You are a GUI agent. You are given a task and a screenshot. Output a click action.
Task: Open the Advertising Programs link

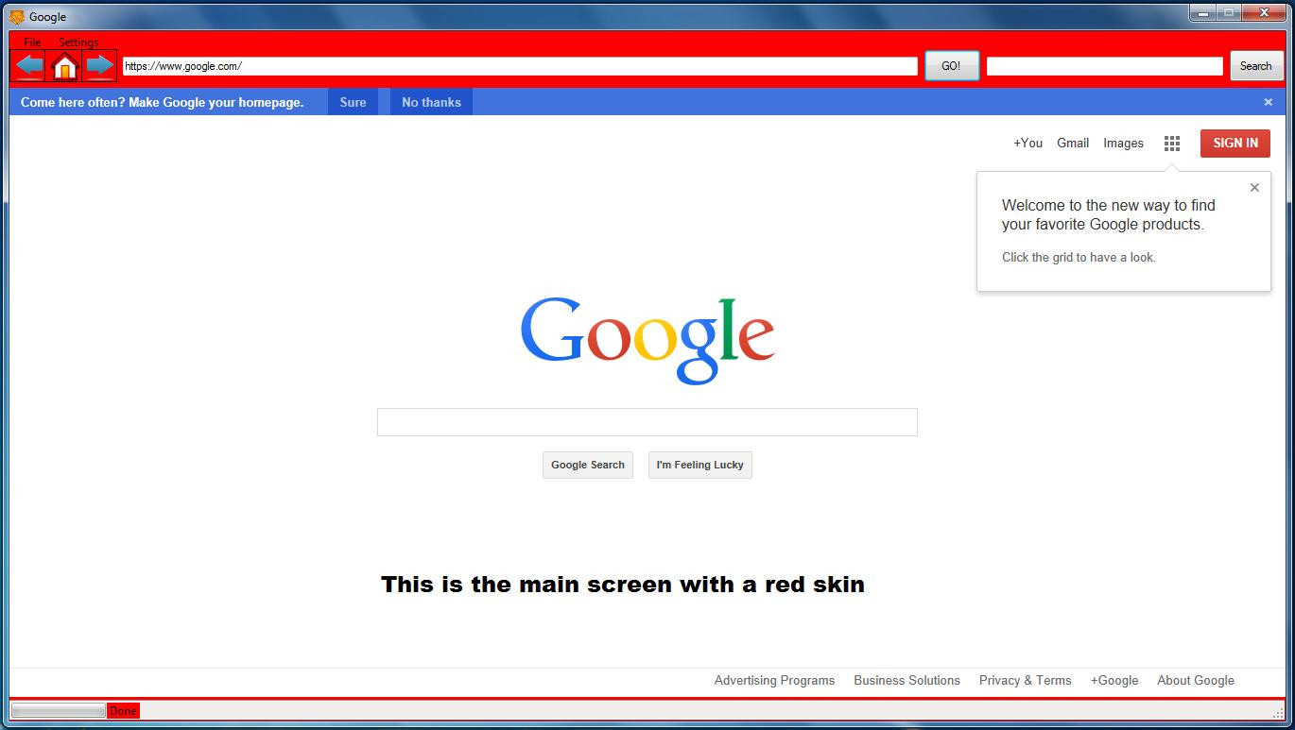tap(774, 680)
